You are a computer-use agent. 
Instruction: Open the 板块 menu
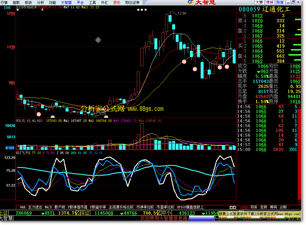point(28,3)
